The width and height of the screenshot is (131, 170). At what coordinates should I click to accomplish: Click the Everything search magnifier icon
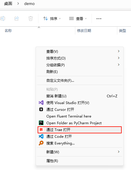[41, 143]
